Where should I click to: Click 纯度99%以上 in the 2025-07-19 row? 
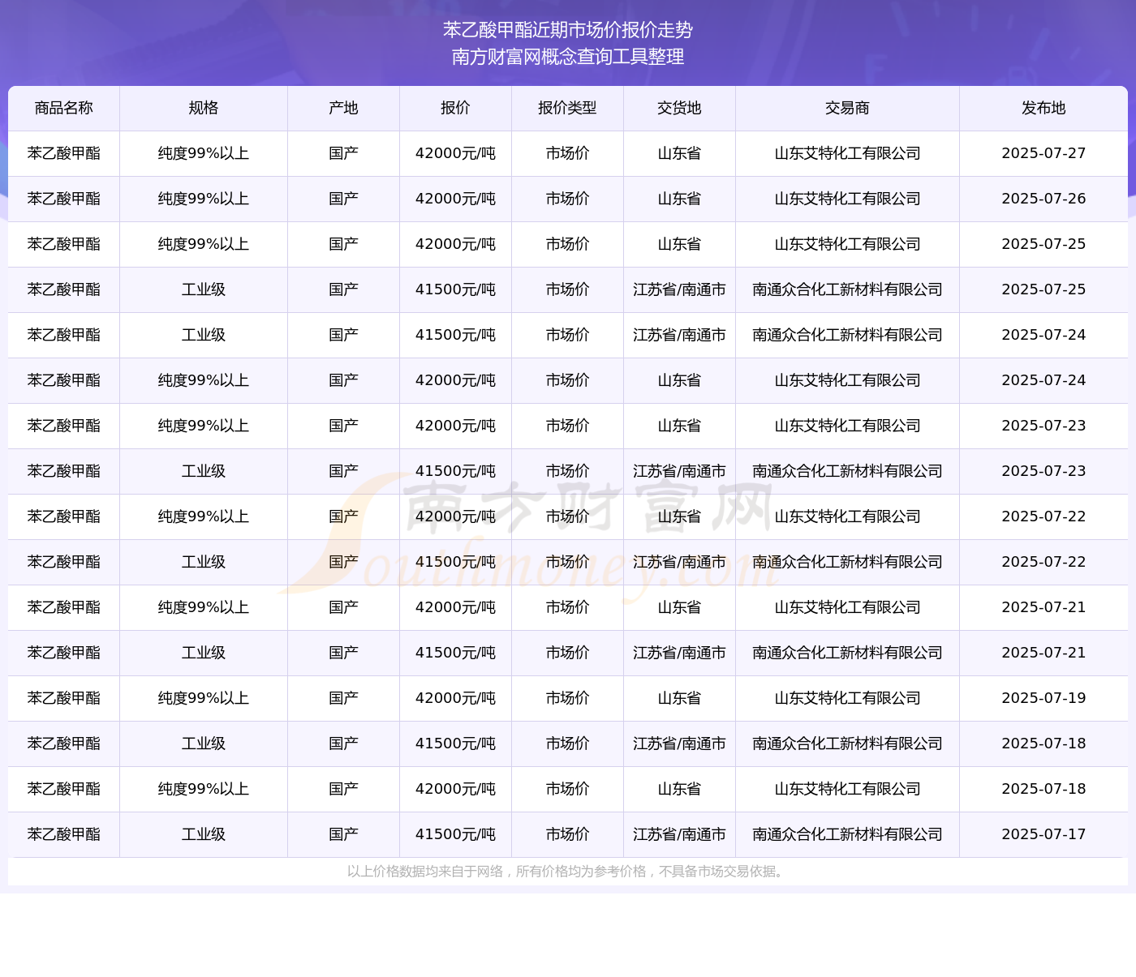pyautogui.click(x=204, y=698)
